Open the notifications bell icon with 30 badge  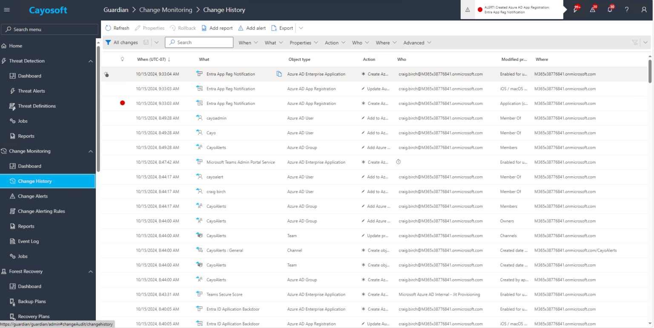point(610,9)
